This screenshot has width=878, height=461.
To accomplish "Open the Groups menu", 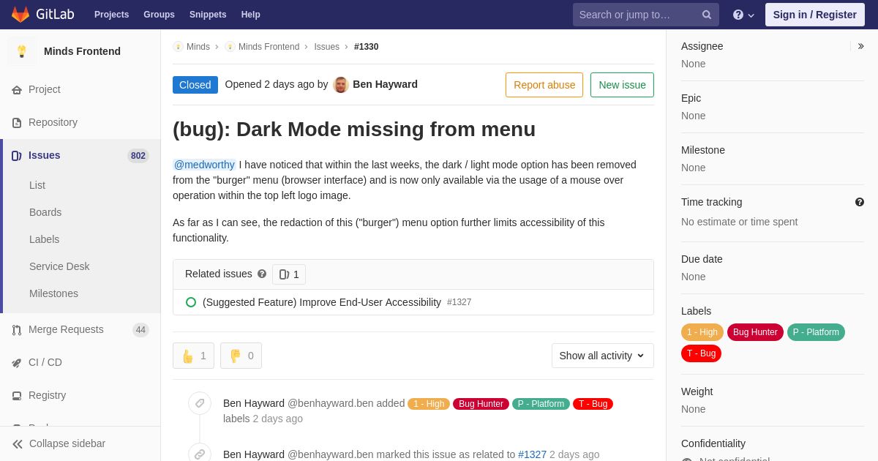I will 159,15.
